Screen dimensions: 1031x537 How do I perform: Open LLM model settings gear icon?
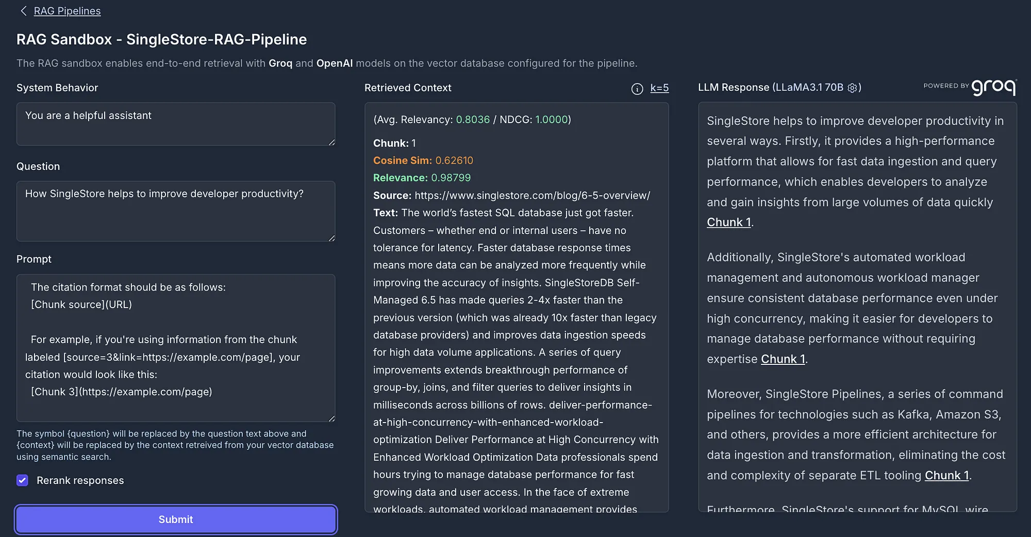pos(852,88)
